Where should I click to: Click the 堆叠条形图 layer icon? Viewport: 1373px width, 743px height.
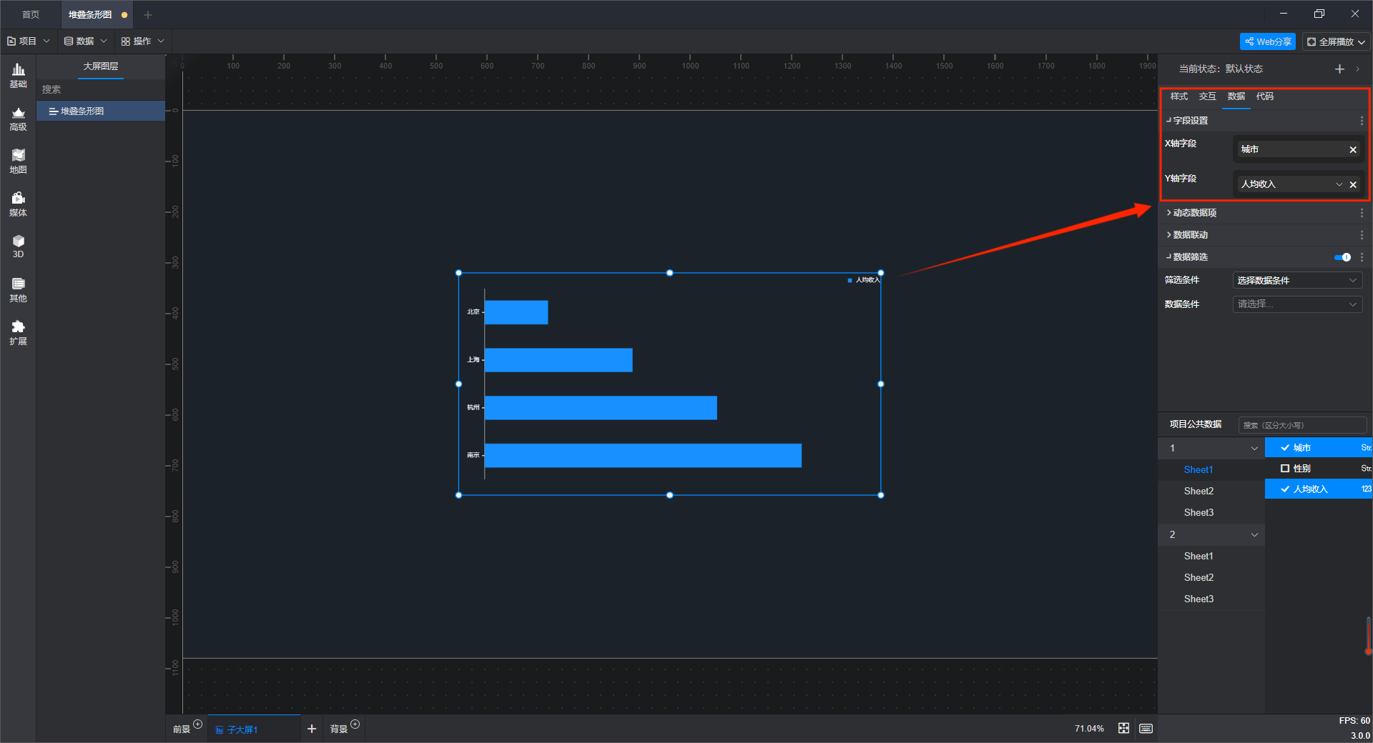point(53,111)
